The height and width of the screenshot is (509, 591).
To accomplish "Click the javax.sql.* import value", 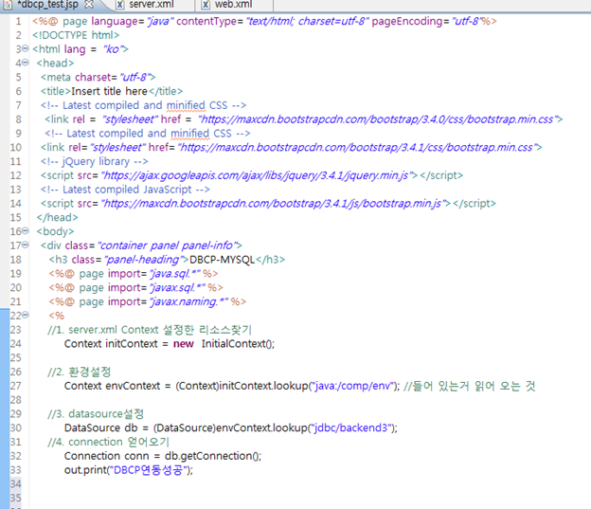I will [177, 288].
